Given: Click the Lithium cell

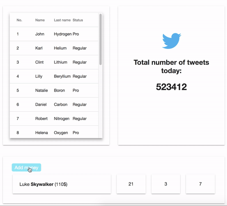Looking at the screenshot, I should point(61,62).
